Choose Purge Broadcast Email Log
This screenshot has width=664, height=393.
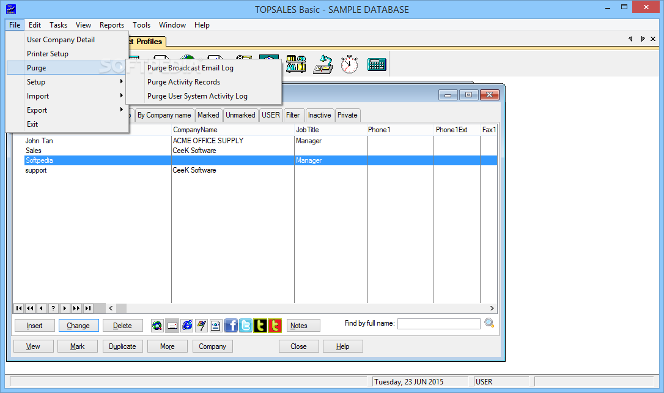pos(204,68)
